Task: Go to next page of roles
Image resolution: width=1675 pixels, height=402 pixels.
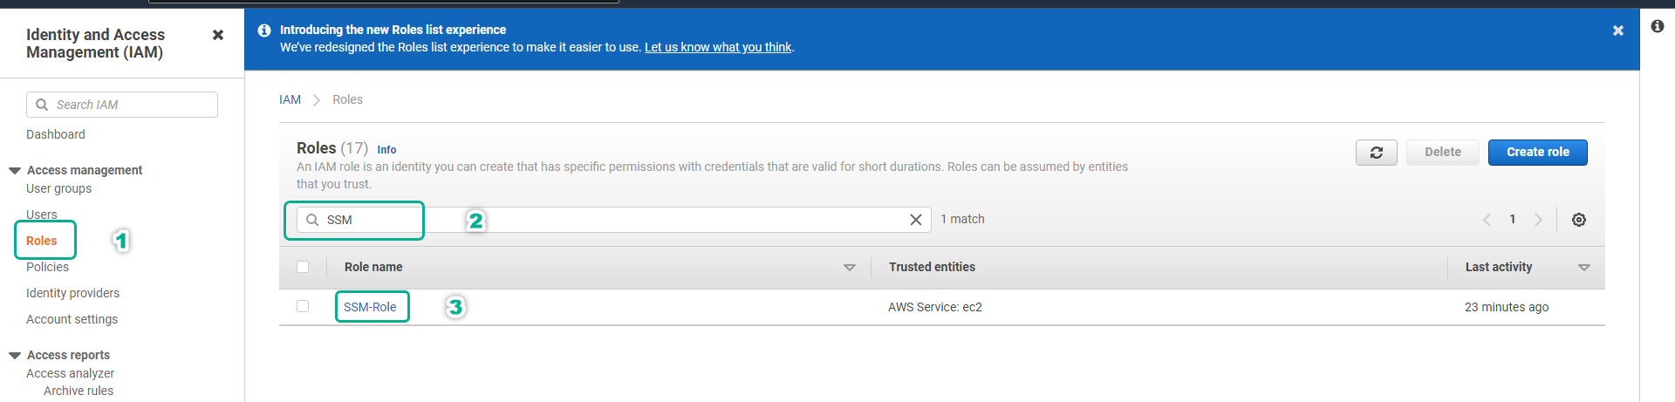Action: (x=1538, y=220)
